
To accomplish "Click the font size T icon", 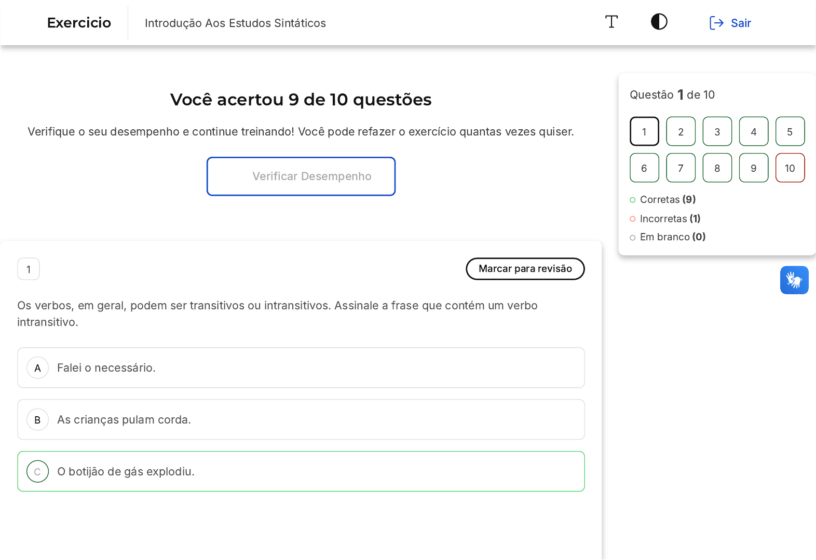I will (x=611, y=22).
